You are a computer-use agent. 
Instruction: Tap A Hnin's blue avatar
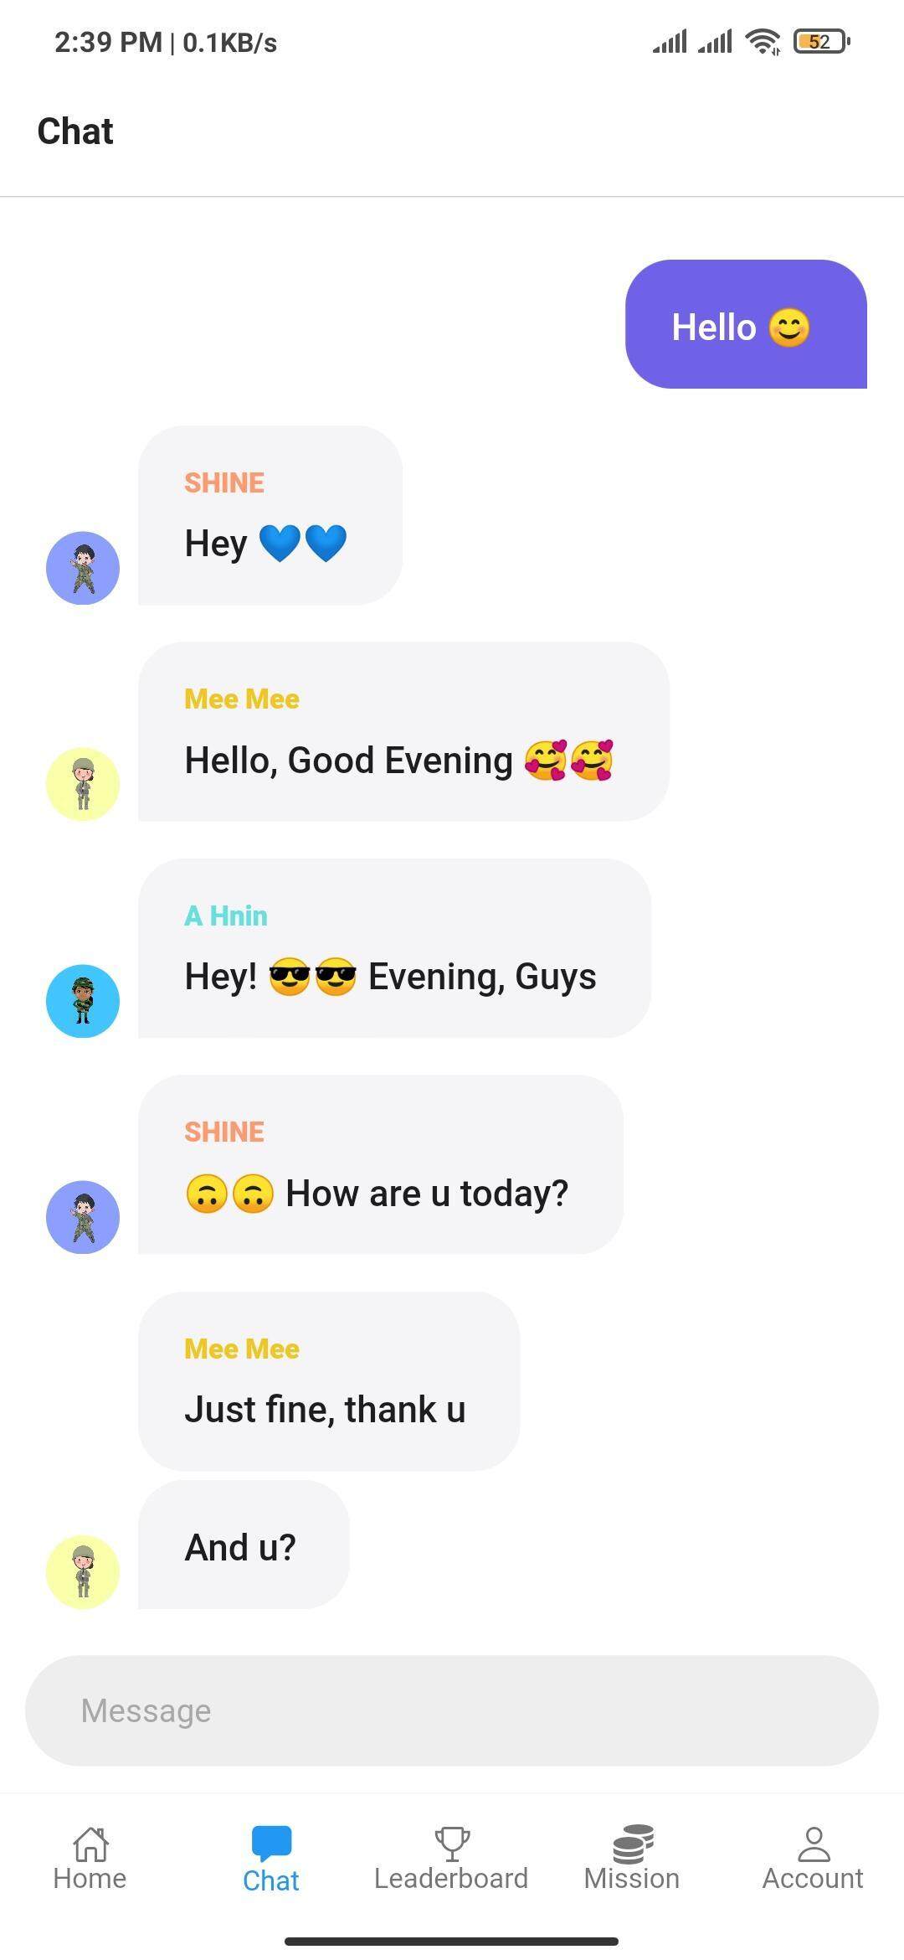coord(83,1001)
